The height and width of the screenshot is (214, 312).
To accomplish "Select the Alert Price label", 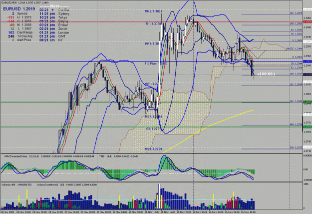I will tap(24, 40).
